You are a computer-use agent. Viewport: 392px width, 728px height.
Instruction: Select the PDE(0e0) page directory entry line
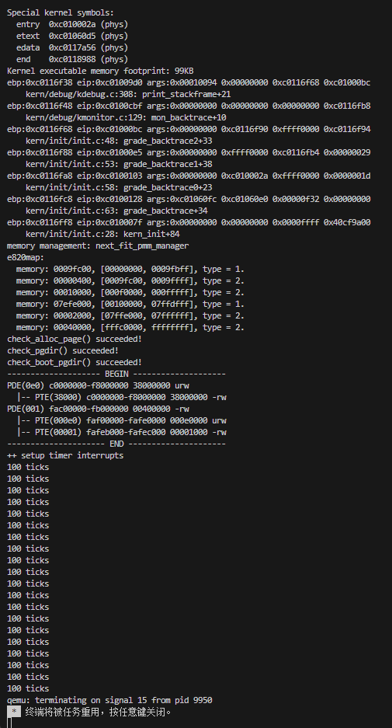(x=98, y=385)
